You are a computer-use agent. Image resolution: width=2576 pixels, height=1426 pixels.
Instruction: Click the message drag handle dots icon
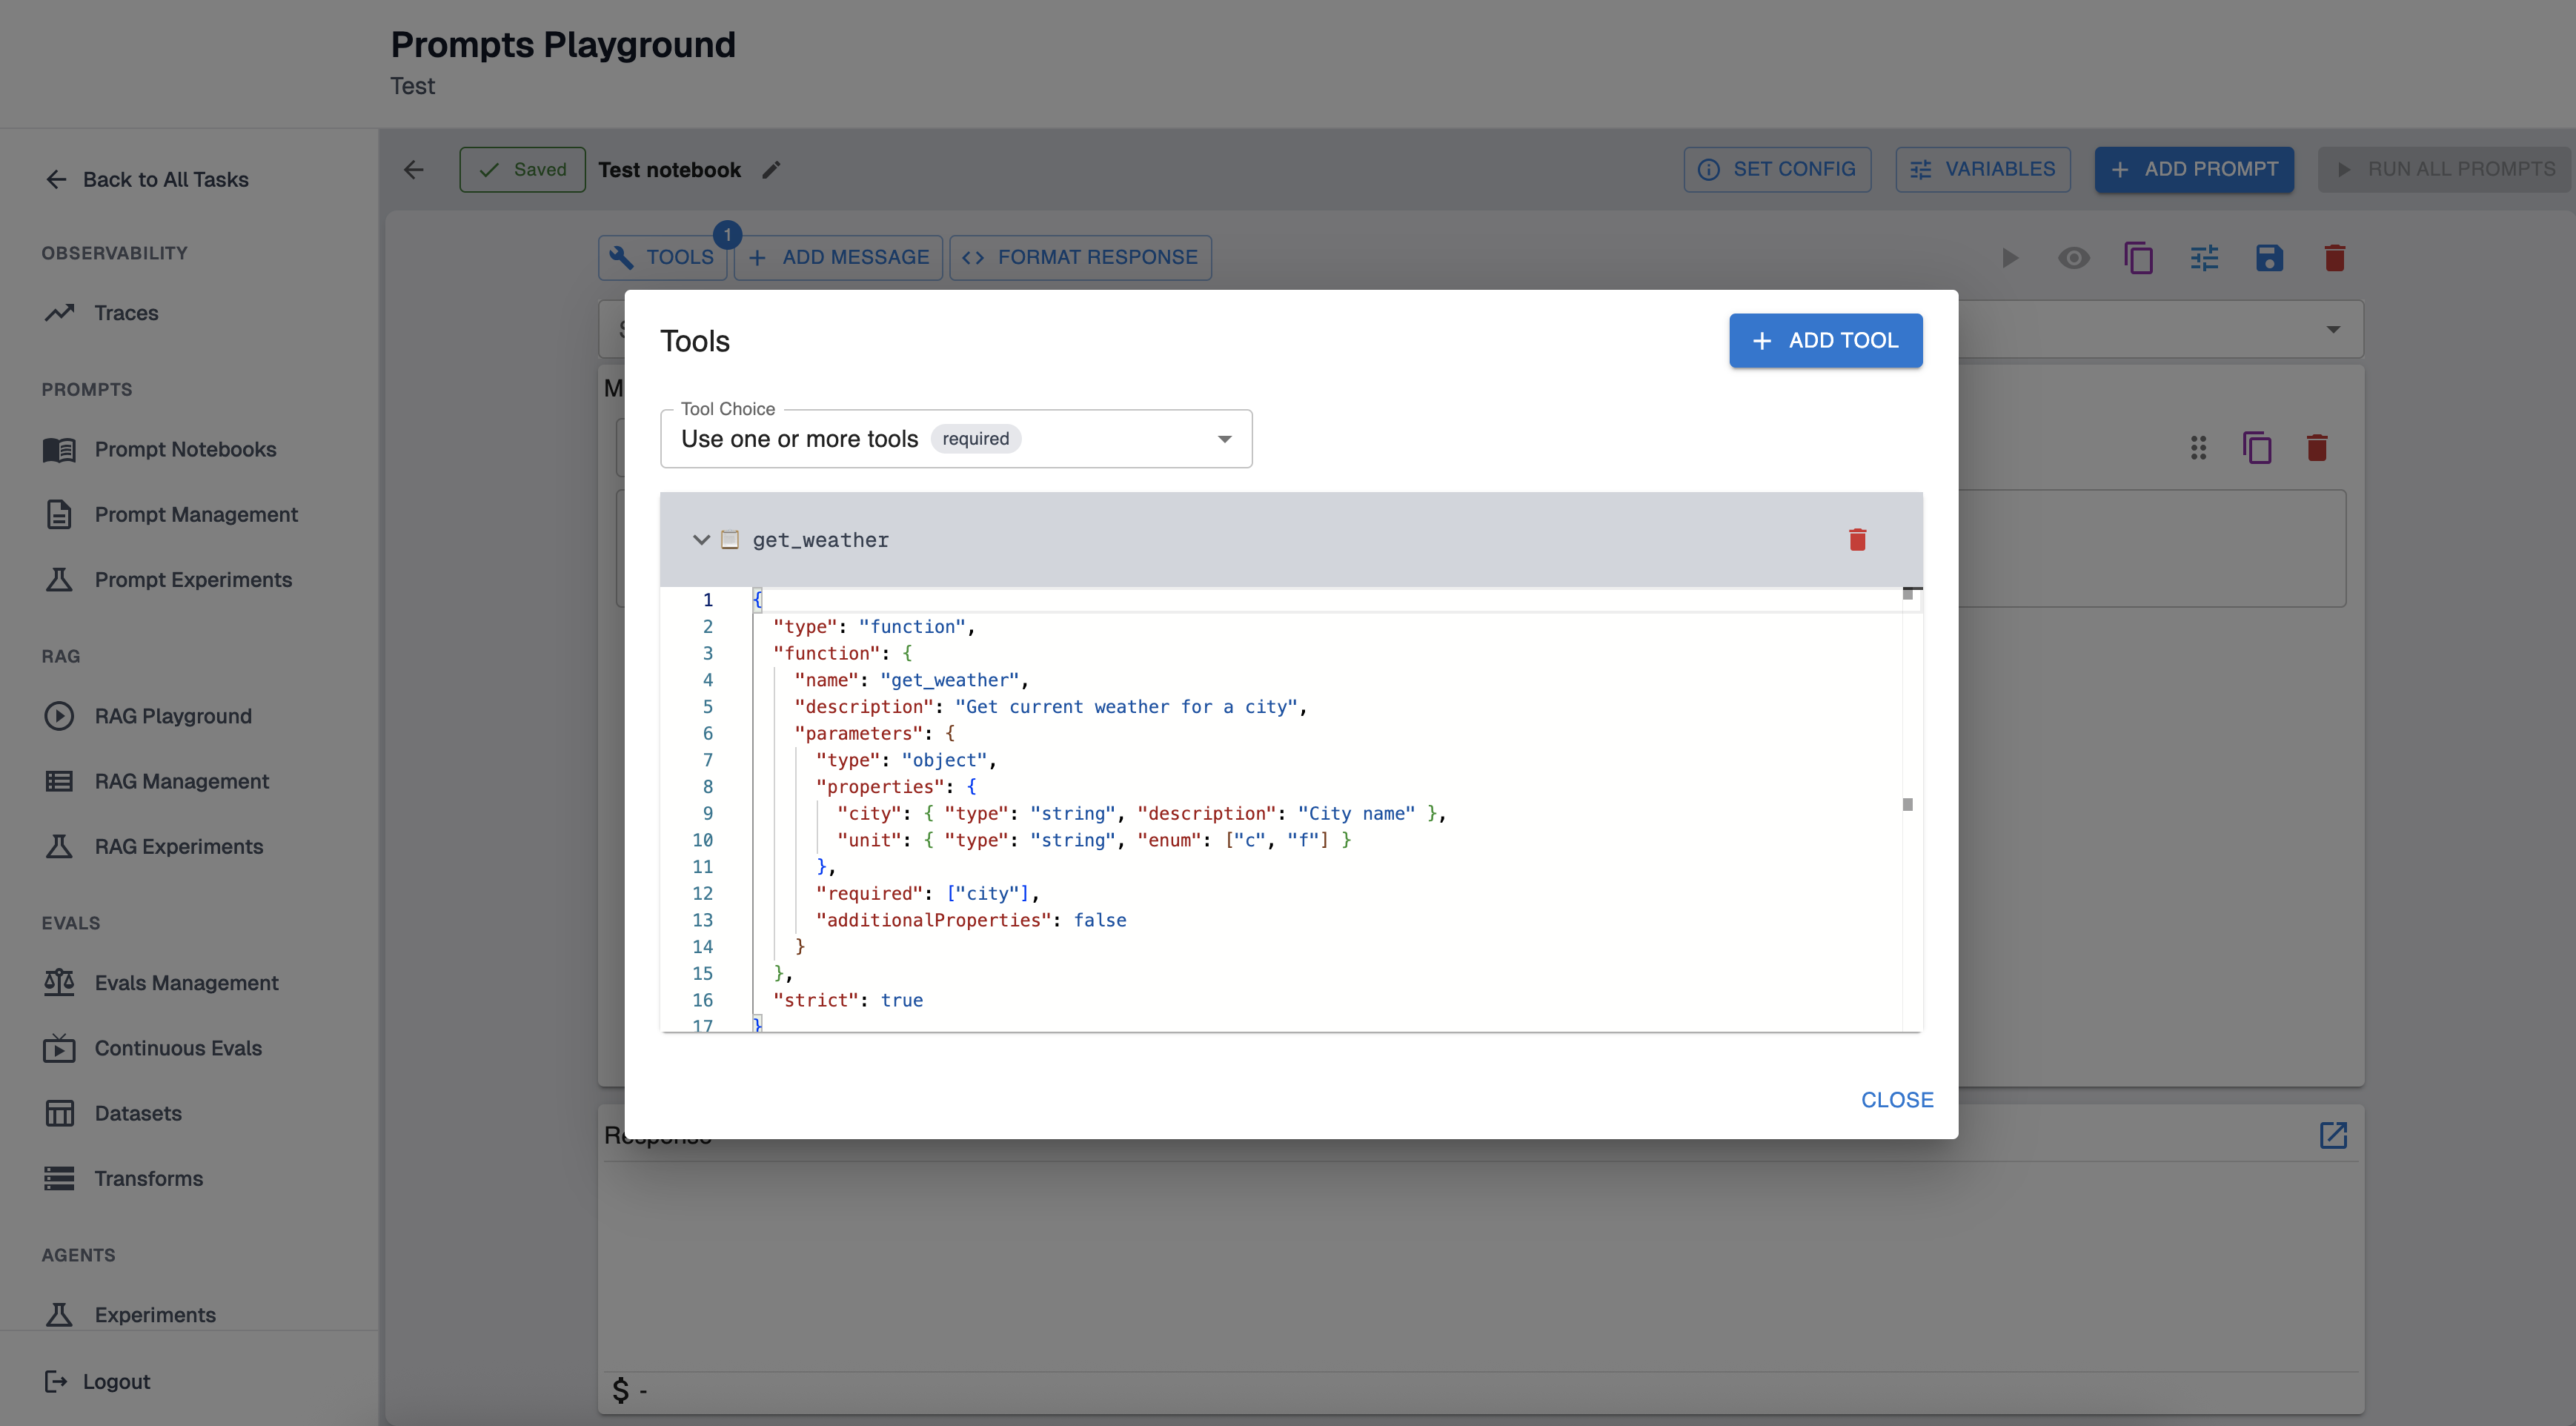pos(2197,447)
